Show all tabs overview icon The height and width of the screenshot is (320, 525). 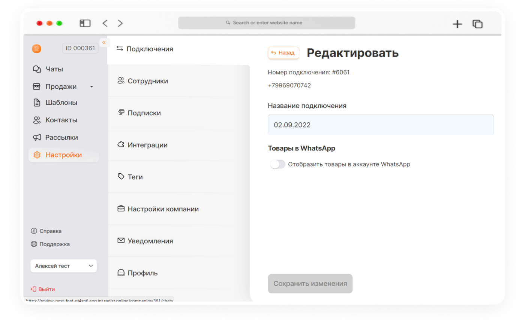477,24
